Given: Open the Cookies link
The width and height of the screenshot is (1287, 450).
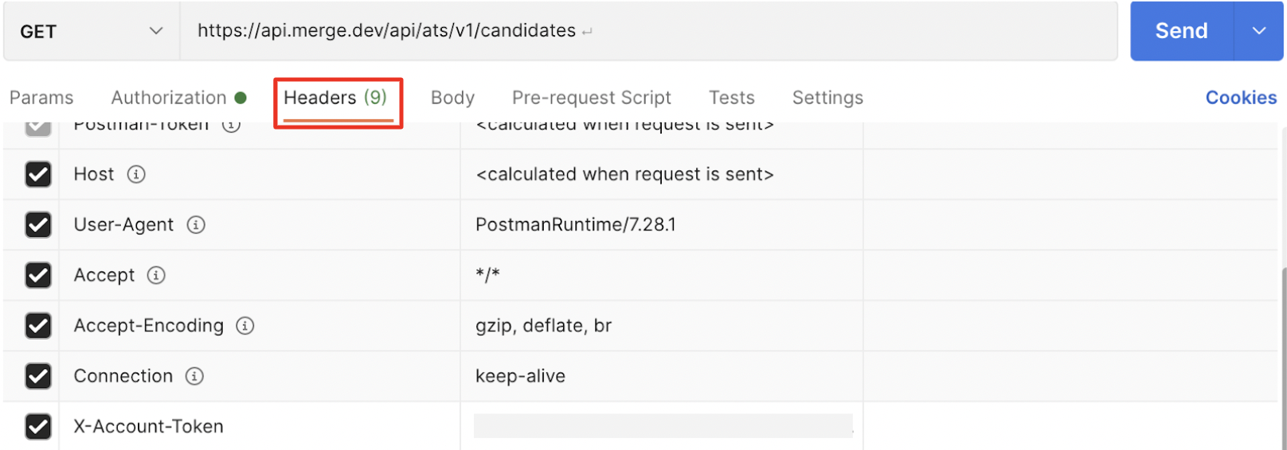Looking at the screenshot, I should [1240, 98].
